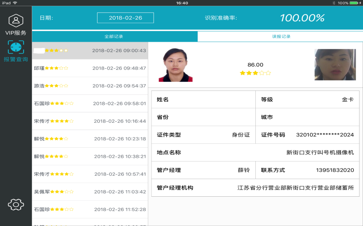Open the date field showing 2018-02-26
Image resolution: width=363 pixels, height=226 pixels.
point(125,18)
